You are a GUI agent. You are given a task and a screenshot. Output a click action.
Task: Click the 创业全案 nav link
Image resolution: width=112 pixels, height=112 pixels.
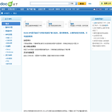coord(51,9)
